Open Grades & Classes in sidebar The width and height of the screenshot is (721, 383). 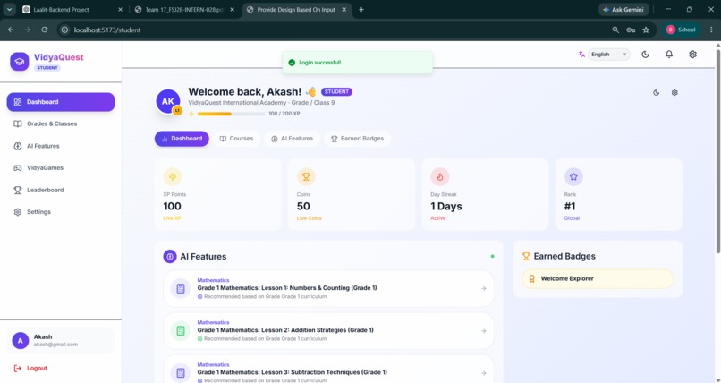[60, 123]
